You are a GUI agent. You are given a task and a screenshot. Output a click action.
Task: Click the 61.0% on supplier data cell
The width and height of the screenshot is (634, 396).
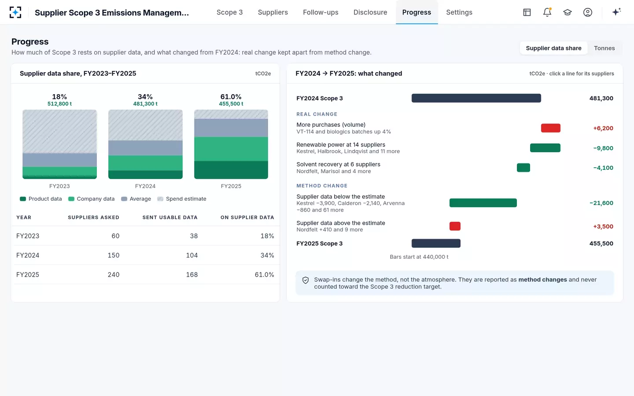pyautogui.click(x=264, y=275)
